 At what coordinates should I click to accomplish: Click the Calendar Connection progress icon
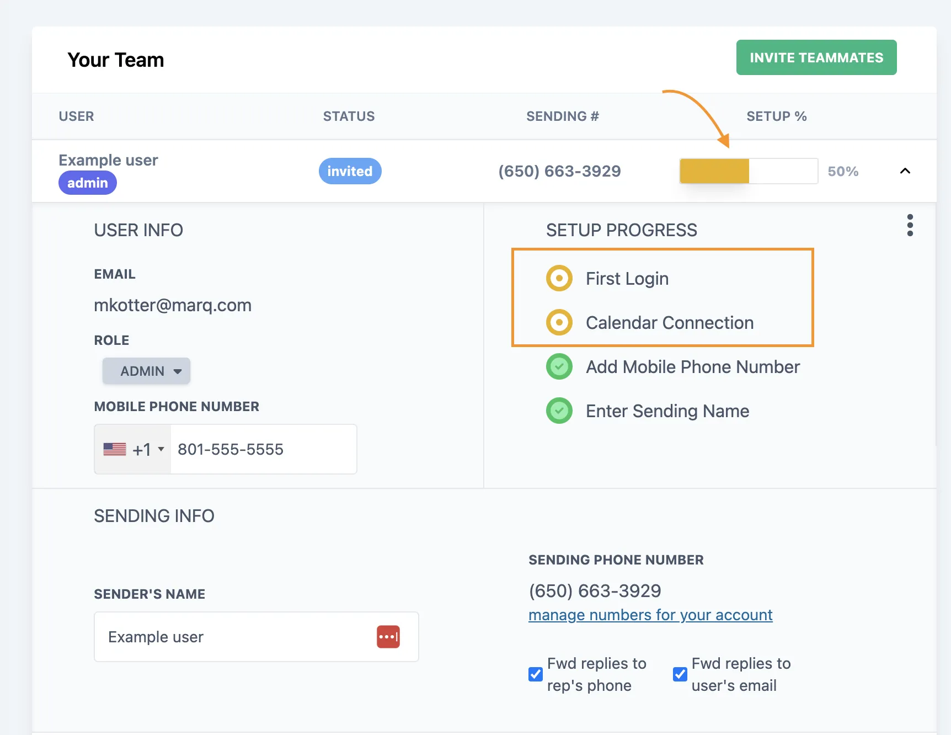(559, 322)
